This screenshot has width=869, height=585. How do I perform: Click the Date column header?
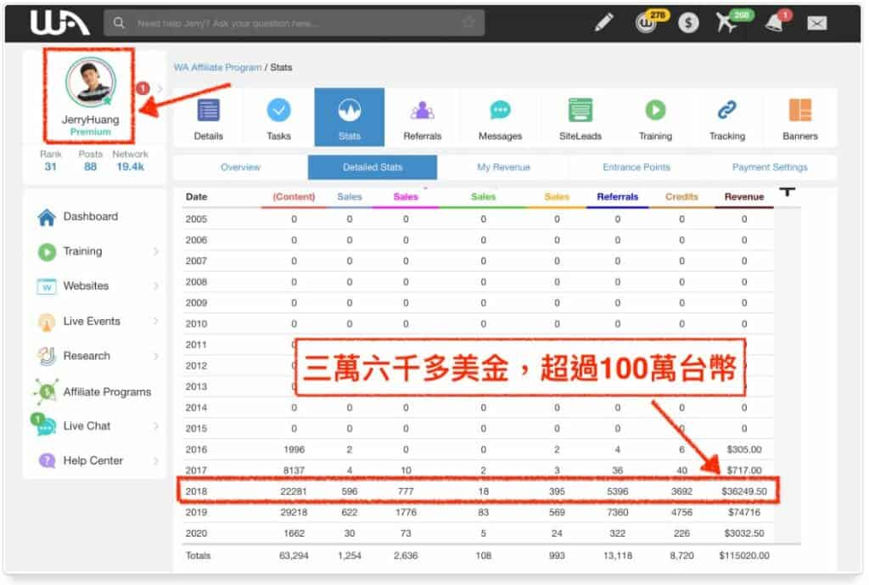[x=196, y=197]
